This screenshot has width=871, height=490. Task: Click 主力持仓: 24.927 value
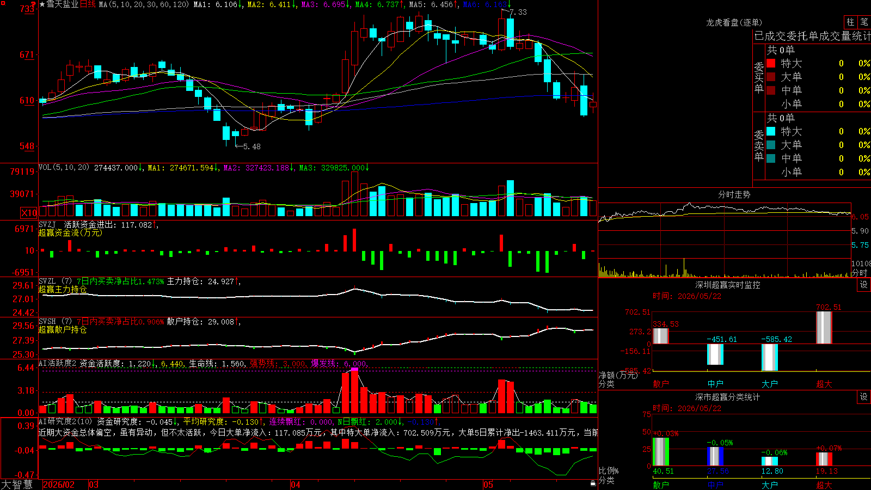pos(204,281)
